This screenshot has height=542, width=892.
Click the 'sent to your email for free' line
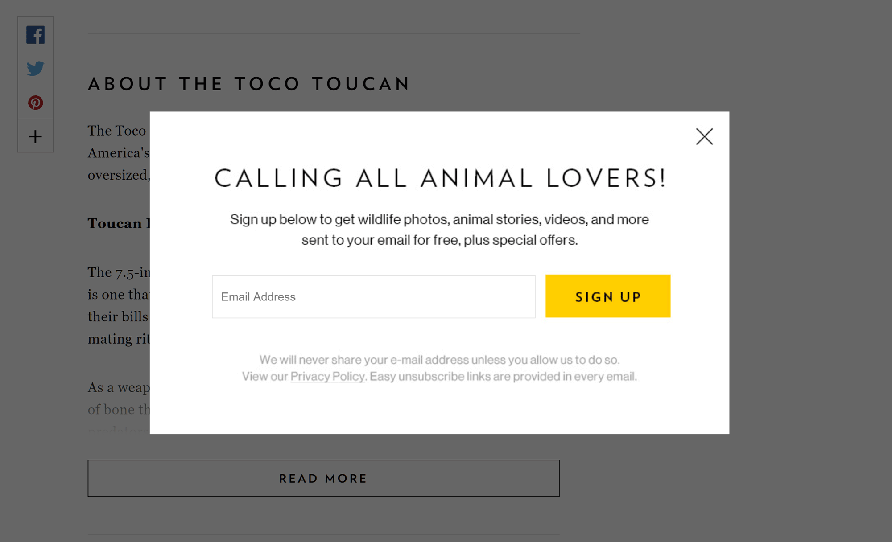click(x=439, y=240)
